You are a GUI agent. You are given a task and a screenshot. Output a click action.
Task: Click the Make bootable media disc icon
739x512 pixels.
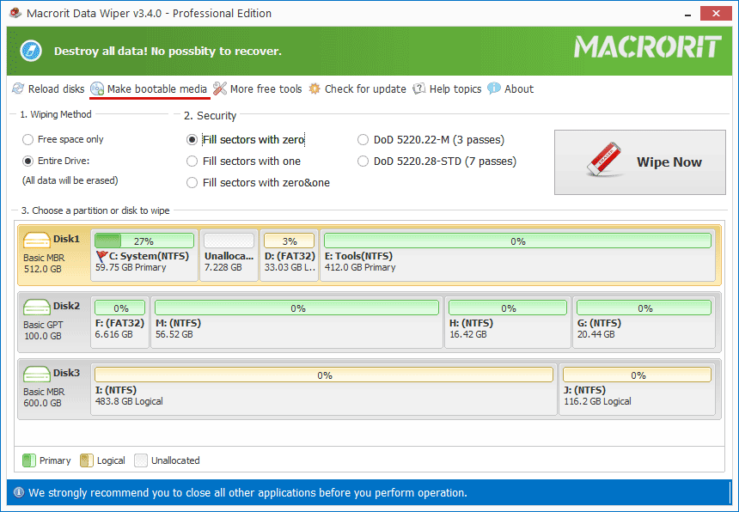(x=97, y=88)
